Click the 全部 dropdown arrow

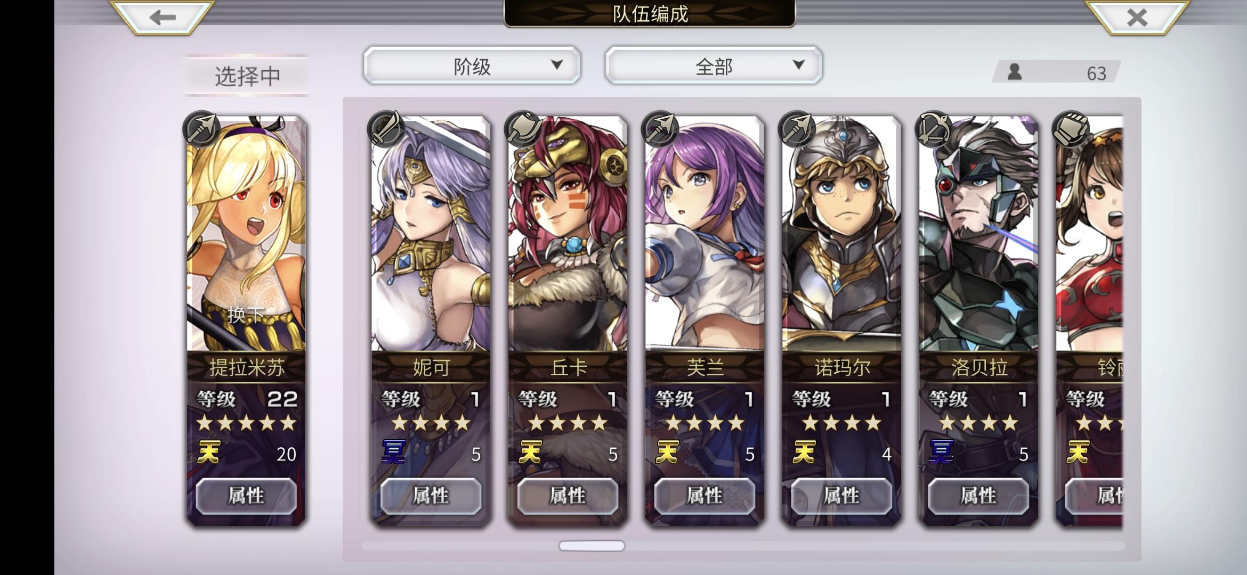pyautogui.click(x=798, y=64)
